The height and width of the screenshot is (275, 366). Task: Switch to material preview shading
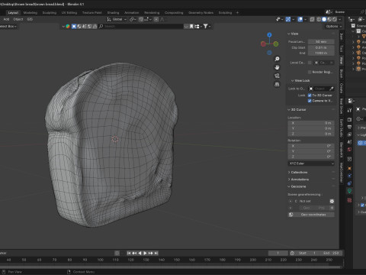[x=329, y=19]
